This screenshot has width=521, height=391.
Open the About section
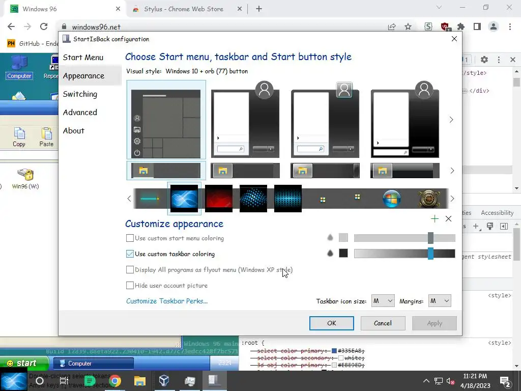click(74, 131)
